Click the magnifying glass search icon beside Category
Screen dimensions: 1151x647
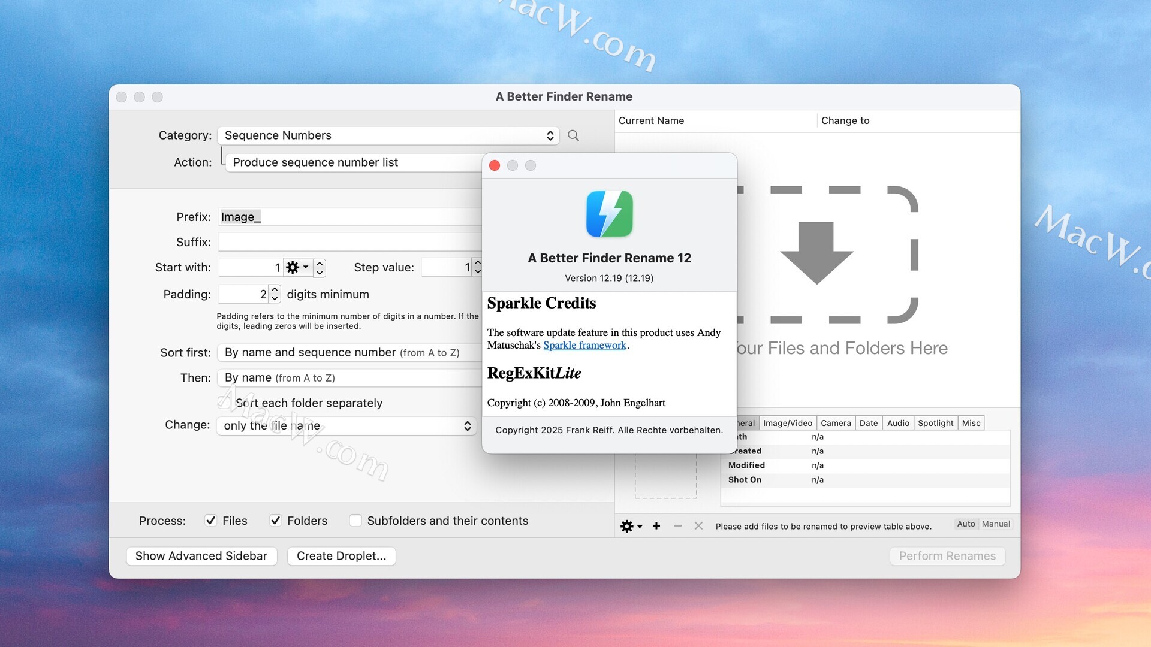[573, 135]
